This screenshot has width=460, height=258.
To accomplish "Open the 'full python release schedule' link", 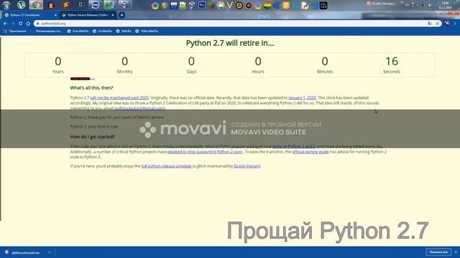I will 166,166.
